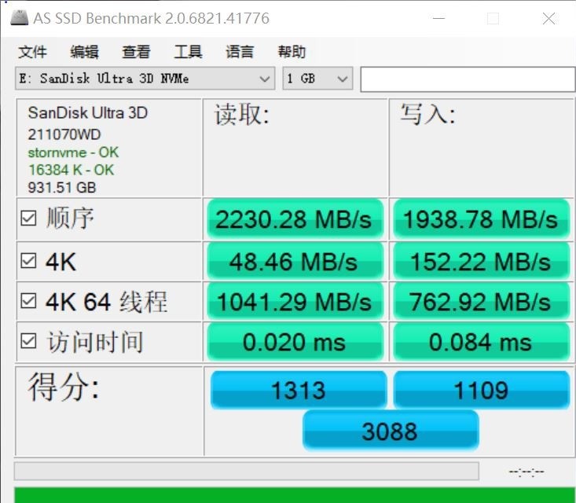
Task: Select the 1041.29 MB/s 4K 64 read result
Action: (295, 302)
